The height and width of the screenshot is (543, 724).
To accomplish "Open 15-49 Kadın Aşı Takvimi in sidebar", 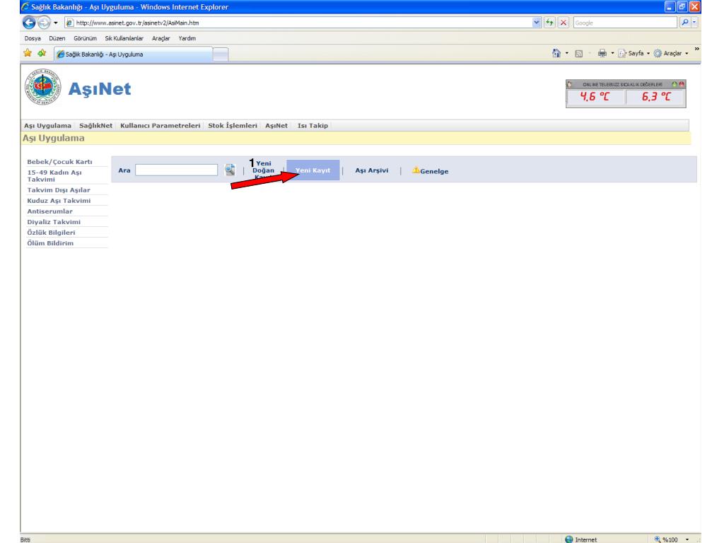I will (x=54, y=176).
